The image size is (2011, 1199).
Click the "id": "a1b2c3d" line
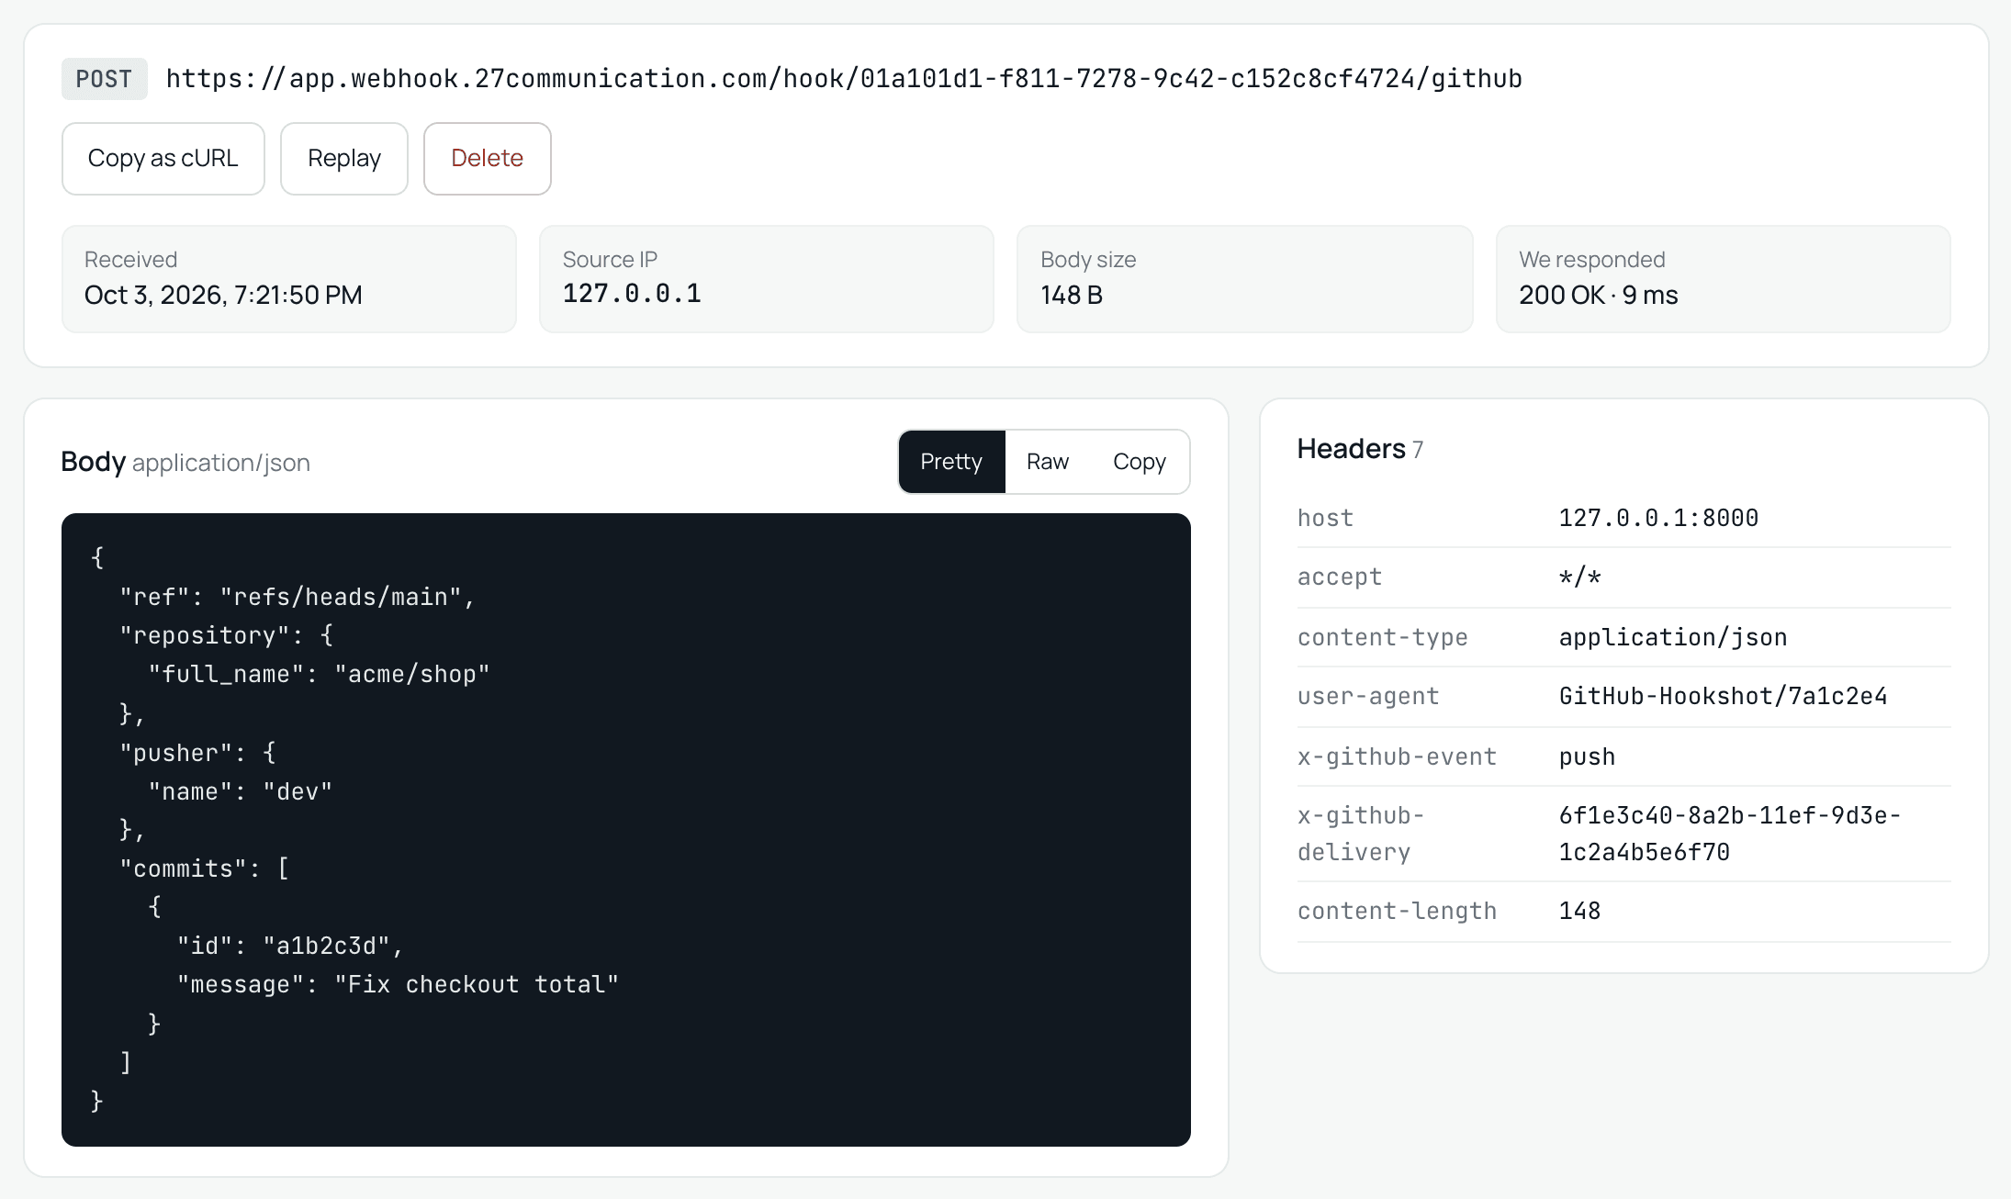pyautogui.click(x=290, y=946)
